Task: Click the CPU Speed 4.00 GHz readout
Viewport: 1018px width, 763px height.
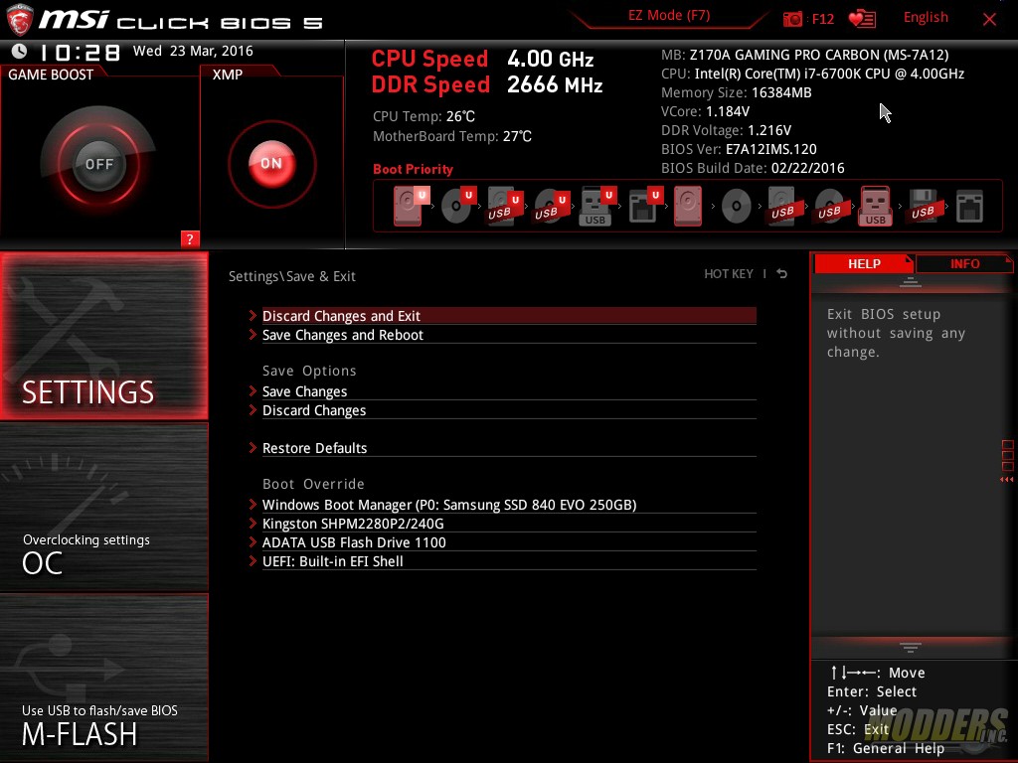Action: pos(482,59)
